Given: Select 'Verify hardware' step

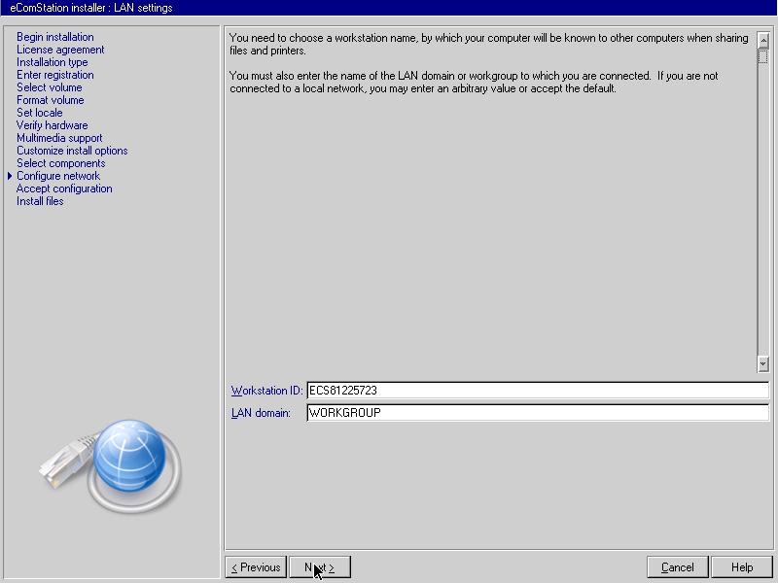Looking at the screenshot, I should [x=53, y=125].
